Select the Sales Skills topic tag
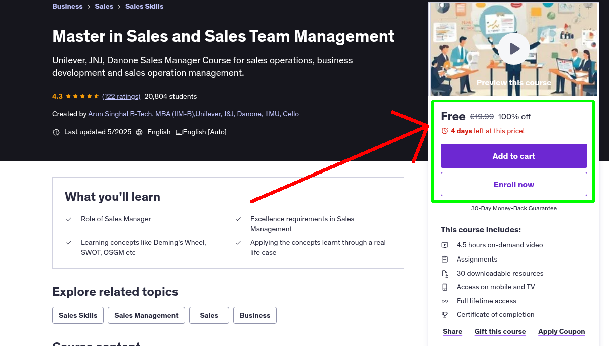This screenshot has height=346, width=609. click(78, 315)
